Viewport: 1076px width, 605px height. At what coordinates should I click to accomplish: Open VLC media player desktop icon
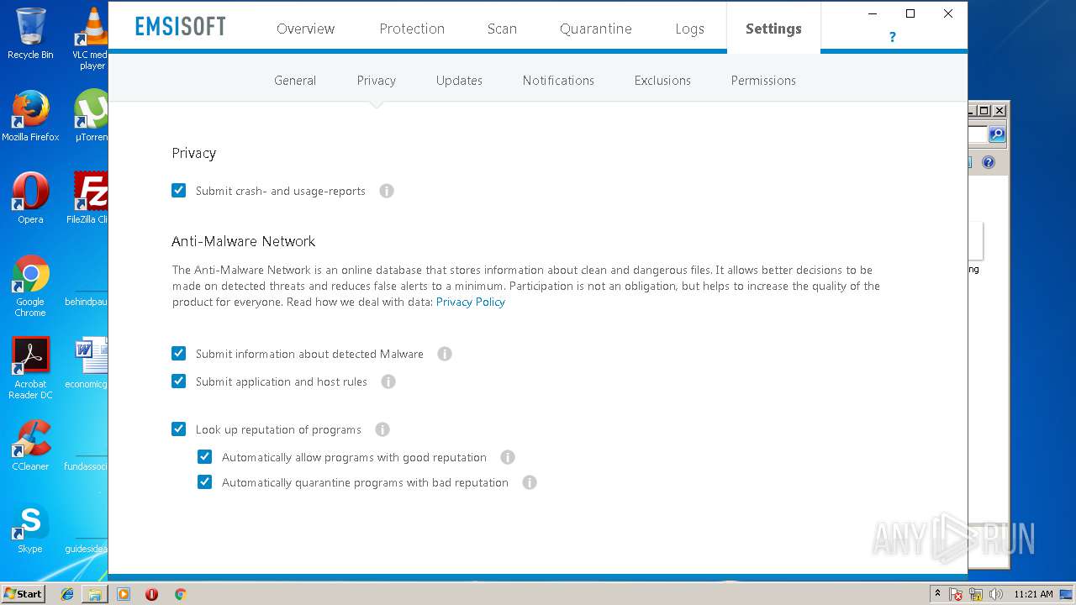coord(92,38)
